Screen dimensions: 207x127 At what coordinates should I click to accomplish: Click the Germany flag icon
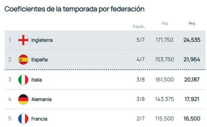pyautogui.click(x=23, y=99)
